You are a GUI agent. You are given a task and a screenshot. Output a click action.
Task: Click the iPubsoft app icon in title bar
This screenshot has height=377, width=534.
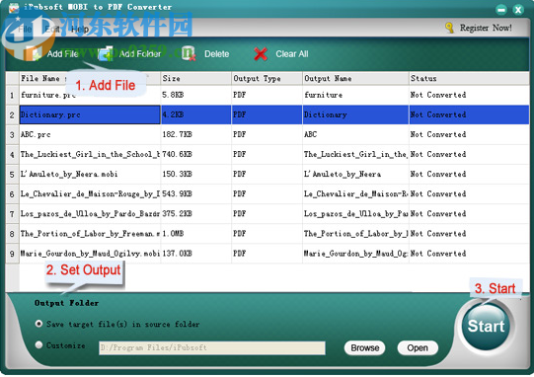pyautogui.click(x=14, y=8)
